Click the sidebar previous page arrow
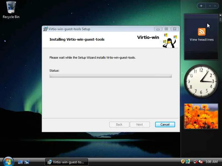222x166 pixels. 210,6
